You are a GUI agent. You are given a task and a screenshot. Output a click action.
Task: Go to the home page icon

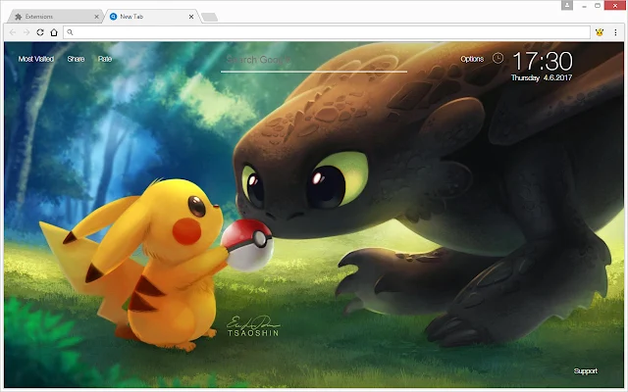point(54,32)
